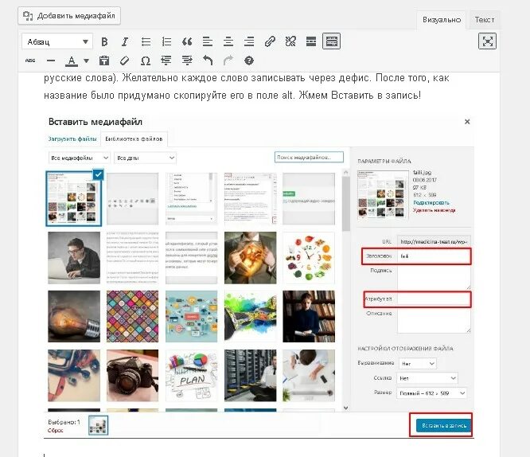The width and height of the screenshot is (530, 457).
Task: Open the Upload files tab
Action: pos(72,139)
